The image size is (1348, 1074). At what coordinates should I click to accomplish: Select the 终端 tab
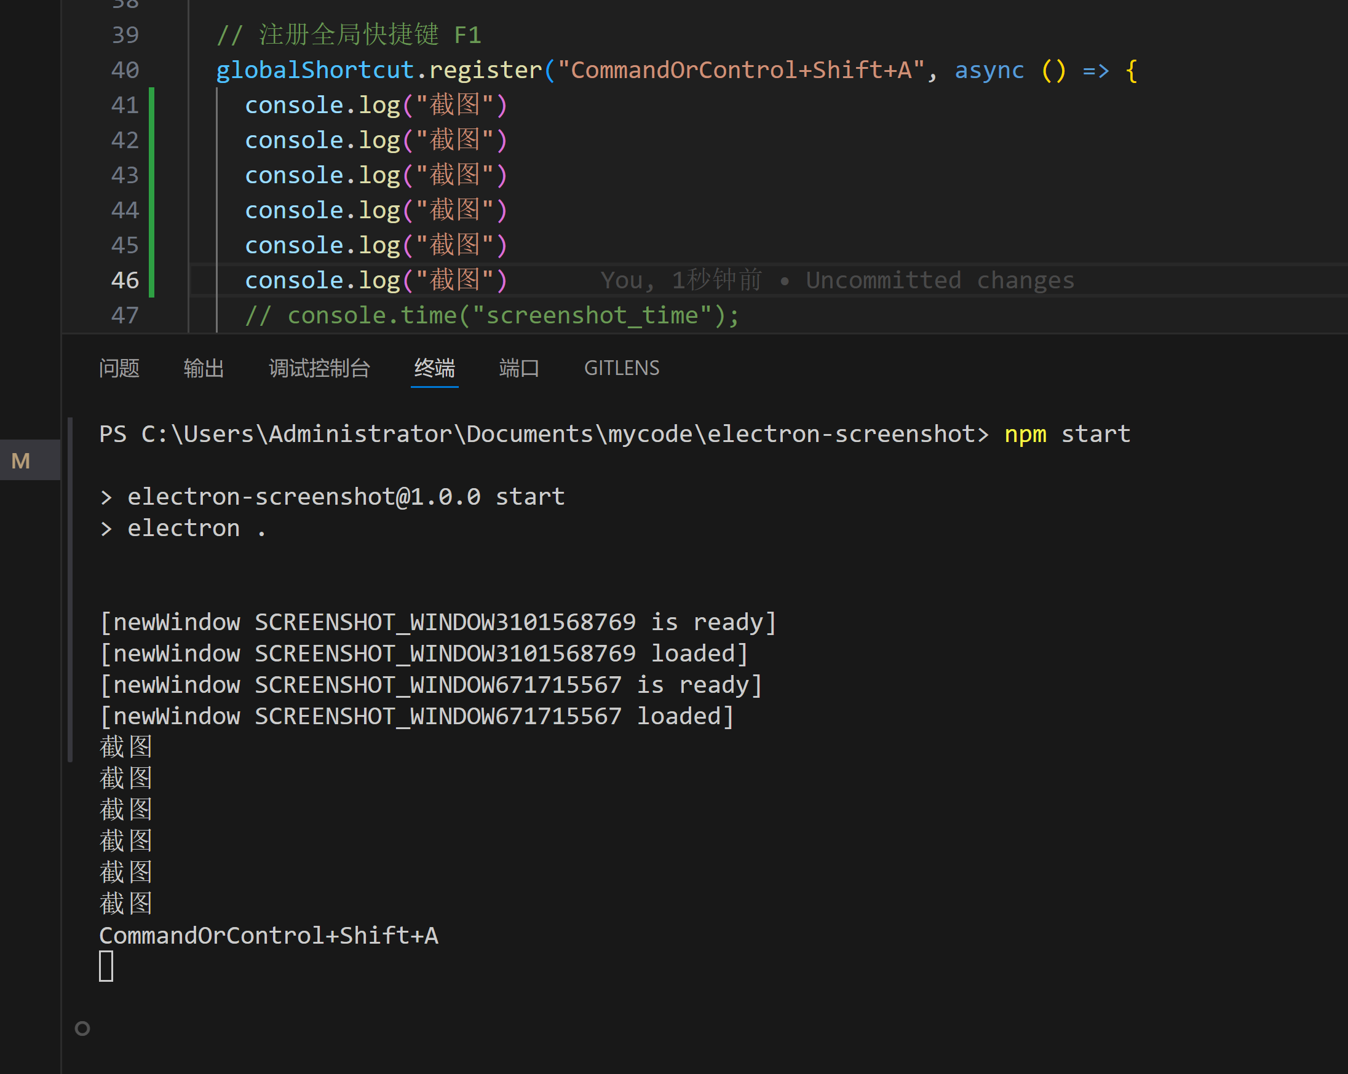[435, 368]
